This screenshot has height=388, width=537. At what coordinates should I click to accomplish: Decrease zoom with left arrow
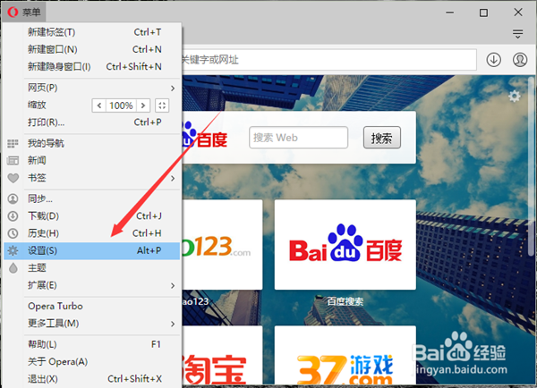99,105
